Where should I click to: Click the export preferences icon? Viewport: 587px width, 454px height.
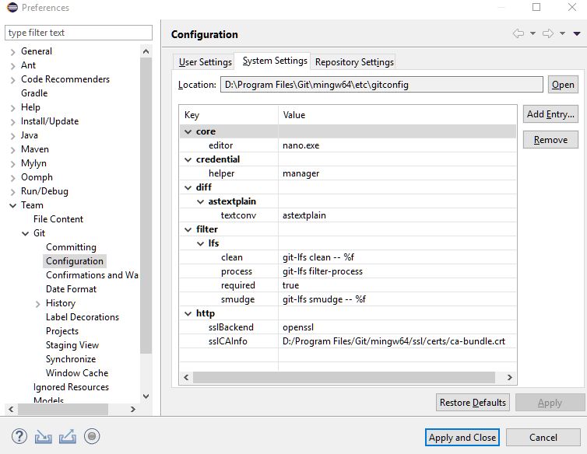click(68, 436)
